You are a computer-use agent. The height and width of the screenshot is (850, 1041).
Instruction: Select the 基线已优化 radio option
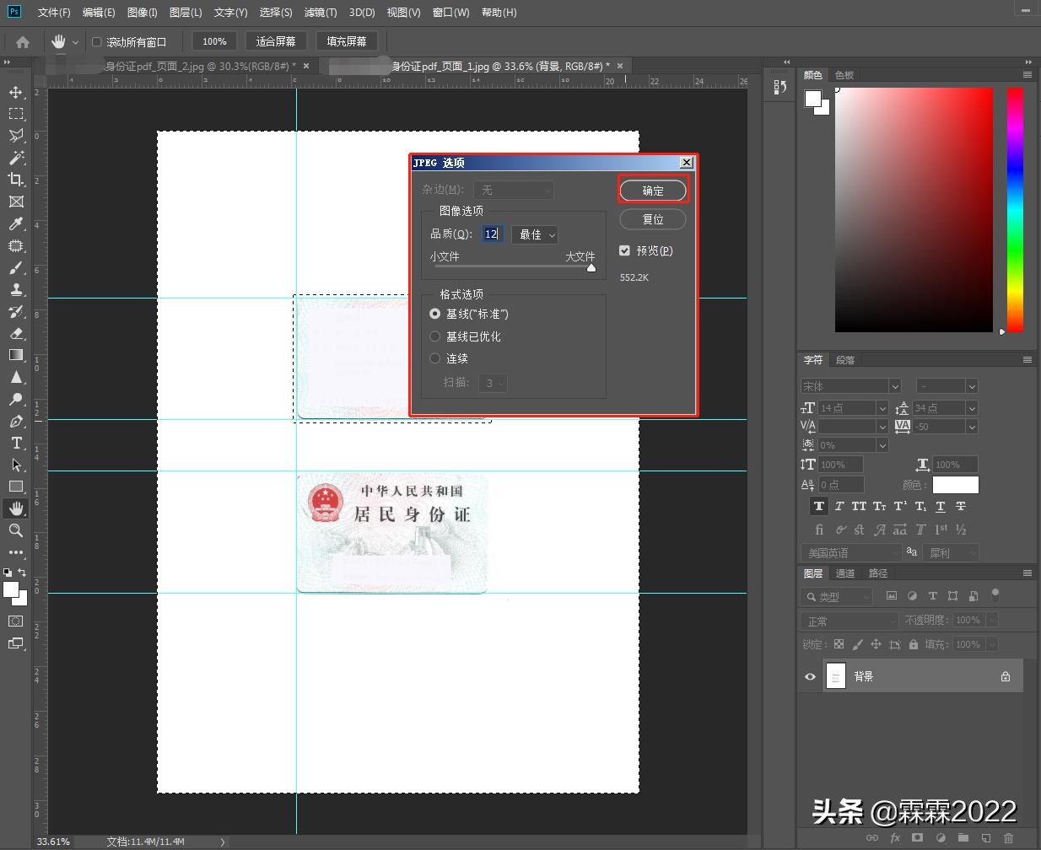pos(435,336)
